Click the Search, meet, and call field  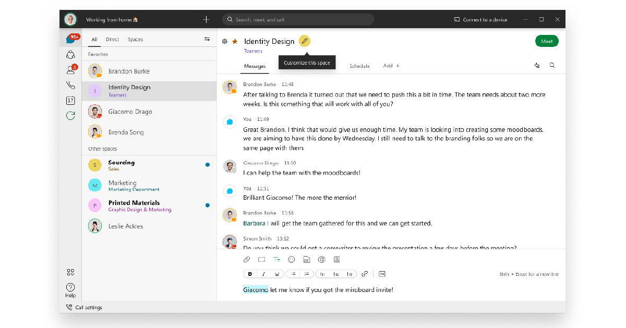click(x=297, y=19)
